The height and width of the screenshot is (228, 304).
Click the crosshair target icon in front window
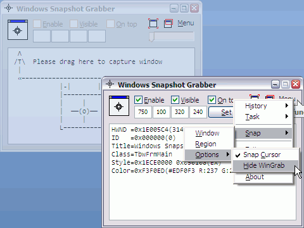[x=119, y=106]
